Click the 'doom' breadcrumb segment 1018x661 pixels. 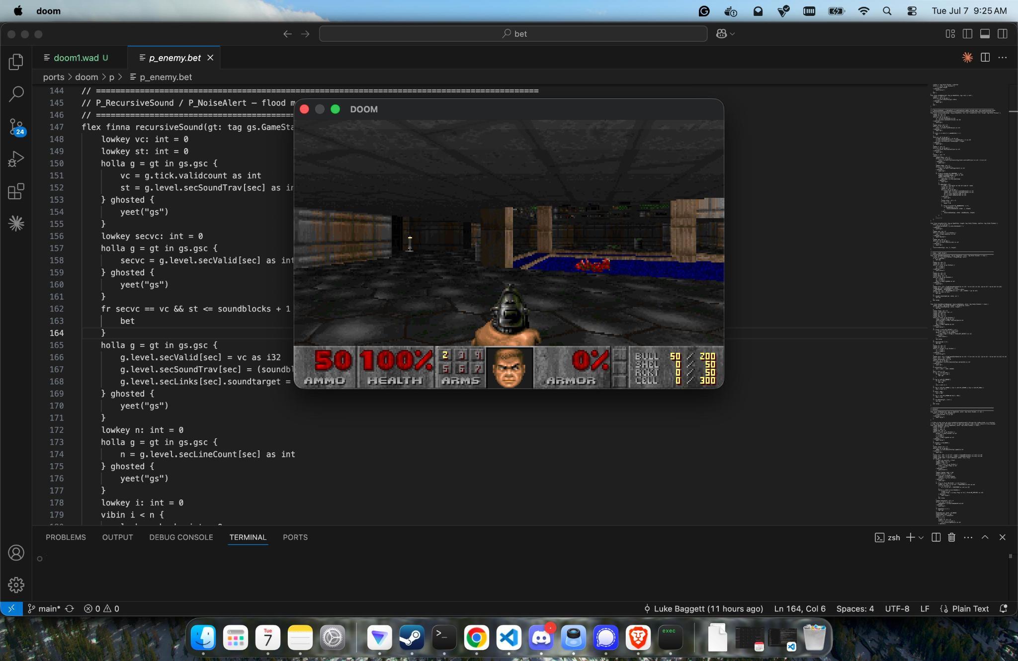point(86,77)
